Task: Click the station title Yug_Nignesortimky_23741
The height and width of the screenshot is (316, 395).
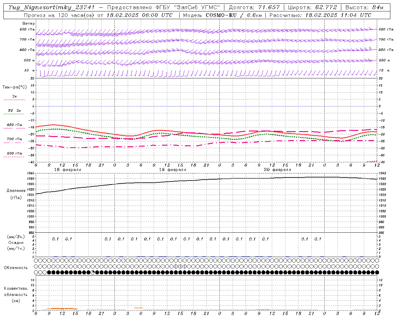Action: click(51, 7)
